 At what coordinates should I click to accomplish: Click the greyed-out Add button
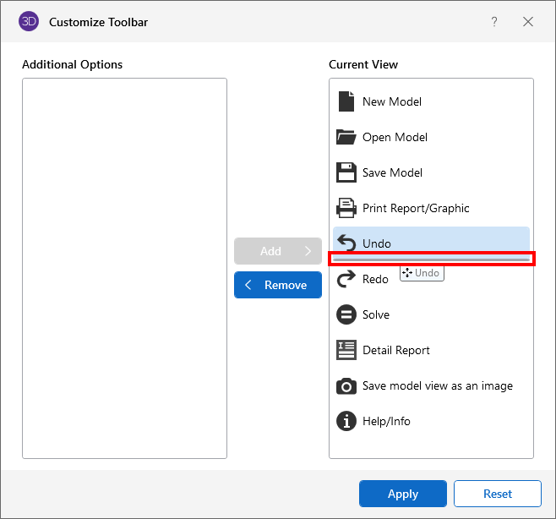click(x=278, y=251)
